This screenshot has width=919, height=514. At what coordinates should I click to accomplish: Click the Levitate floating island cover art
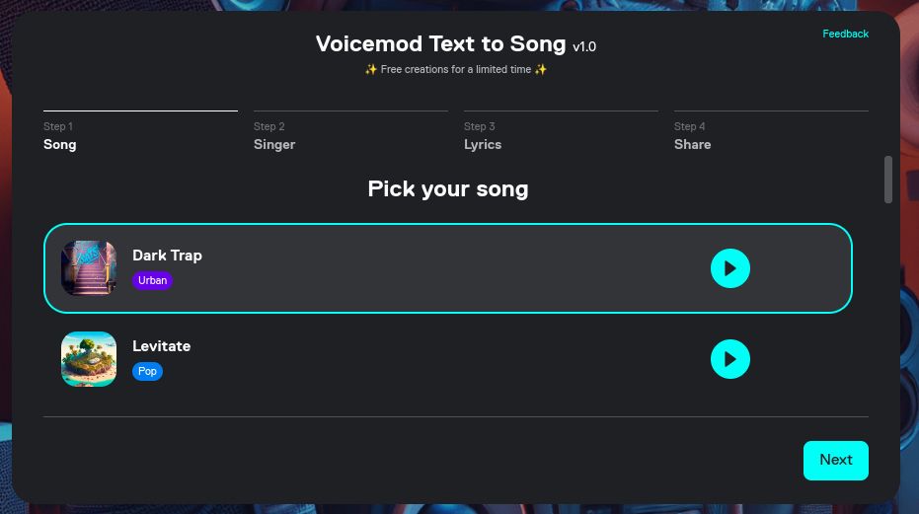89,359
